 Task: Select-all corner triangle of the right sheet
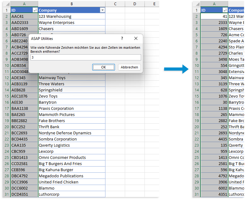point(196,4)
